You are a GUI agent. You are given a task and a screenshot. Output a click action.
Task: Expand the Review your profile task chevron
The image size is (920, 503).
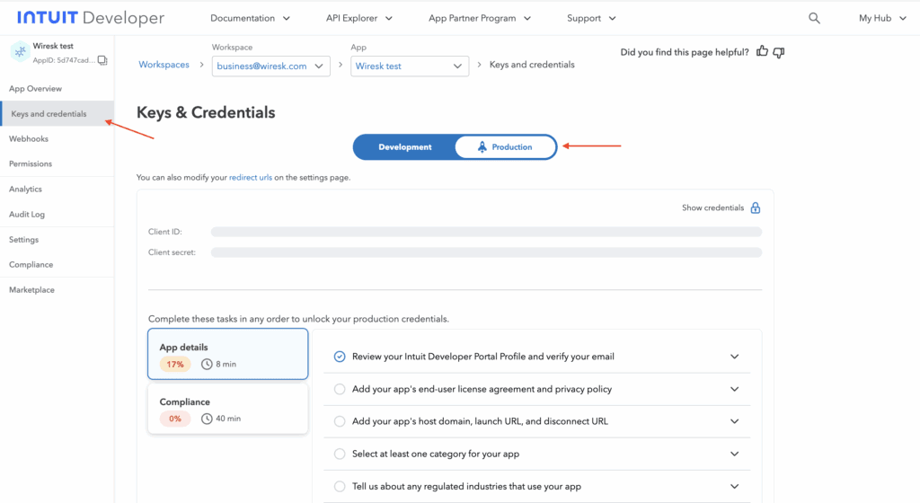[x=735, y=357]
